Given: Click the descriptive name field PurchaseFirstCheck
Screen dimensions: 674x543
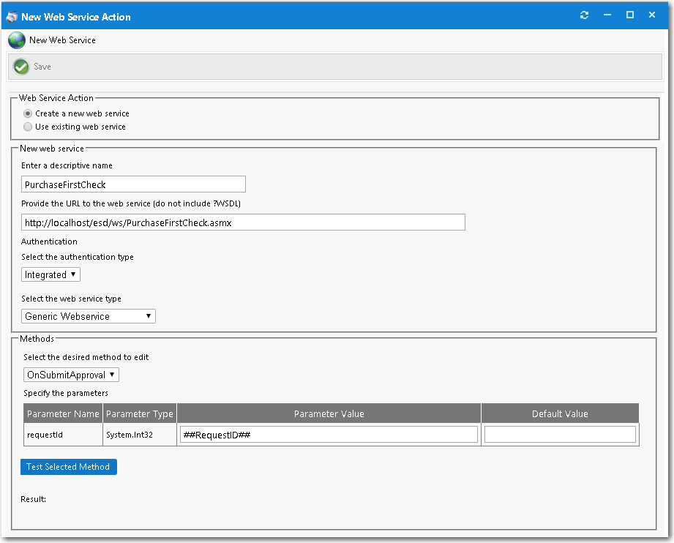Looking at the screenshot, I should click(133, 184).
